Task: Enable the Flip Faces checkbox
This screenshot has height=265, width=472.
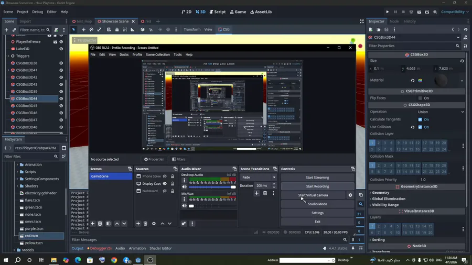Action: pyautogui.click(x=420, y=98)
